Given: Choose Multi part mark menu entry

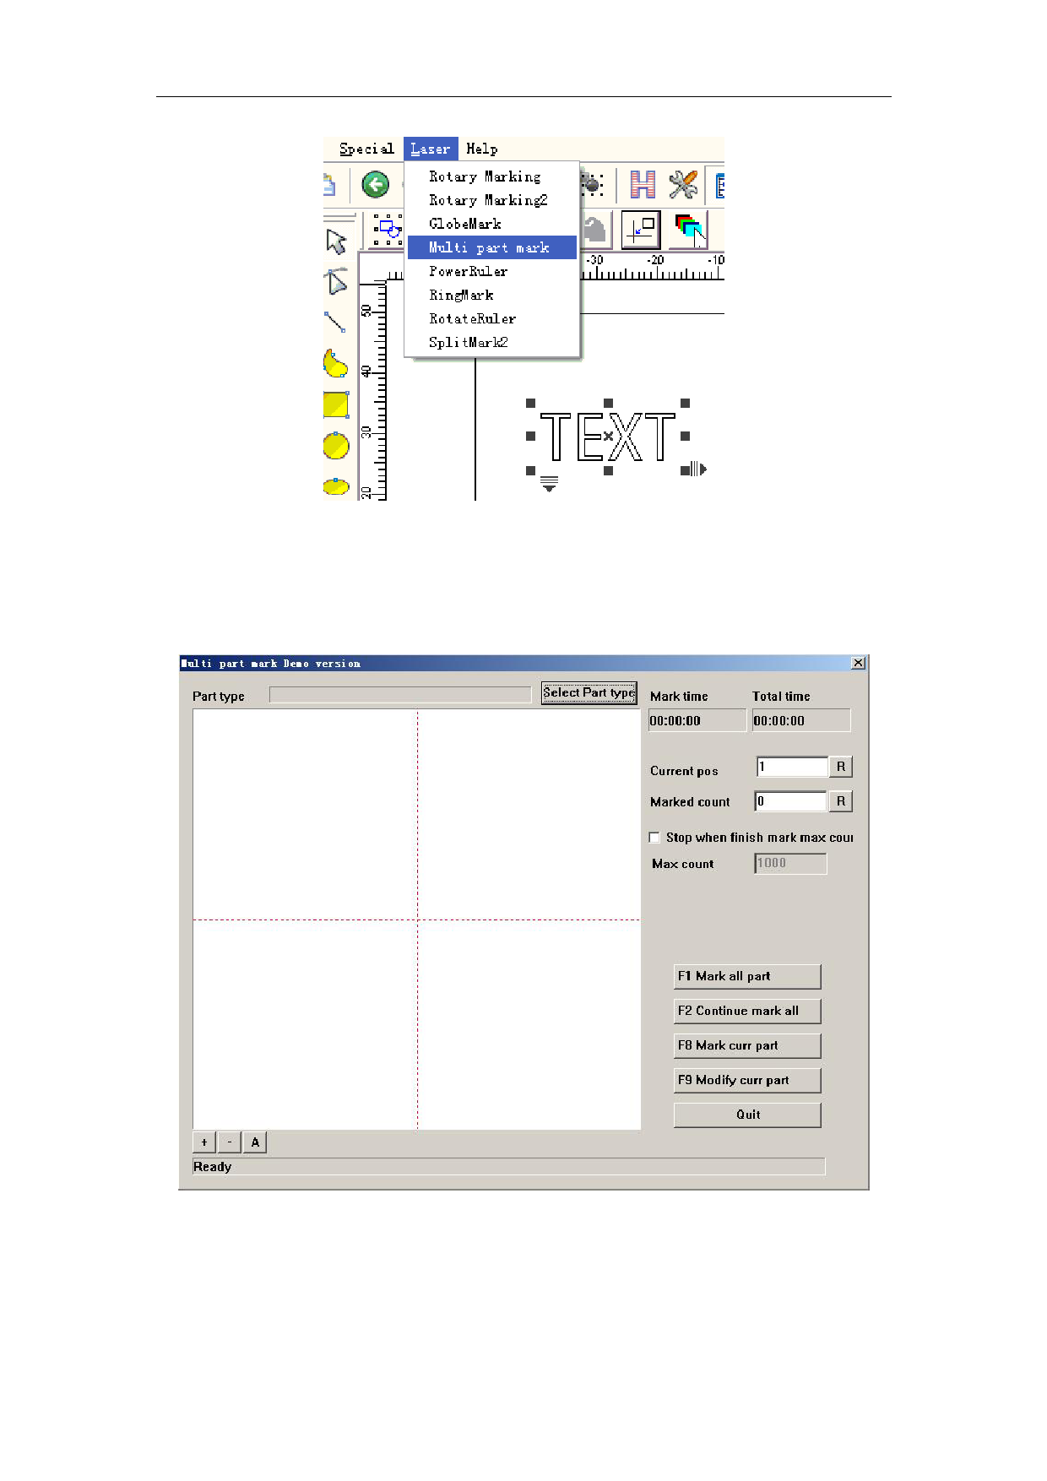Looking at the screenshot, I should tap(489, 247).
